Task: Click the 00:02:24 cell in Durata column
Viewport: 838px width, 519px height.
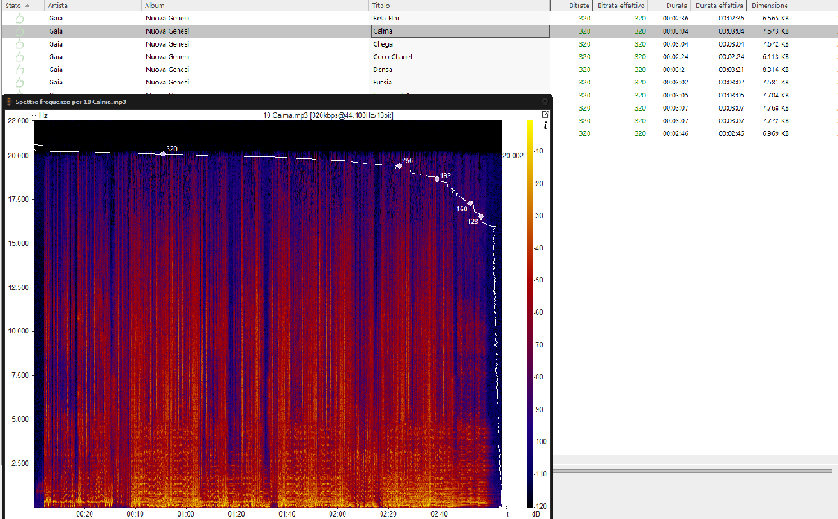Action: point(675,56)
